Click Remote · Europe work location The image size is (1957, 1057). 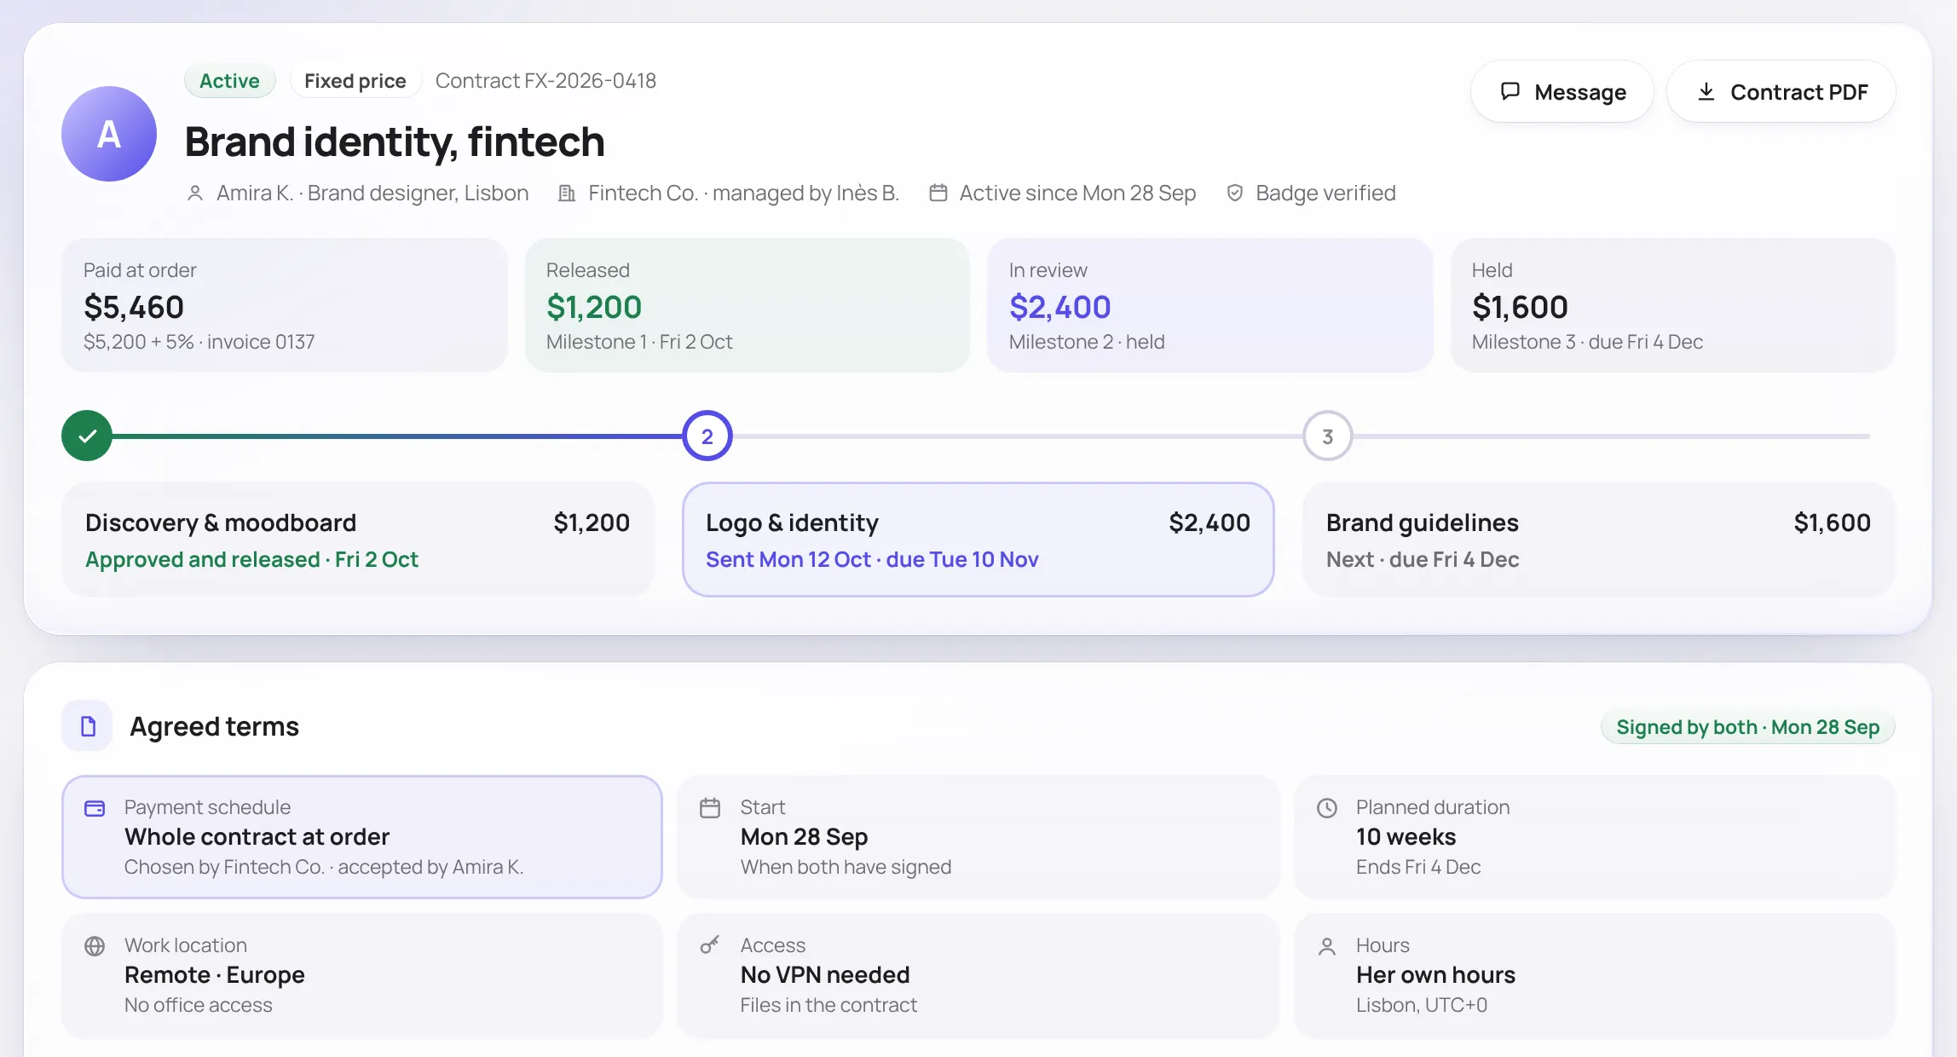click(x=215, y=975)
